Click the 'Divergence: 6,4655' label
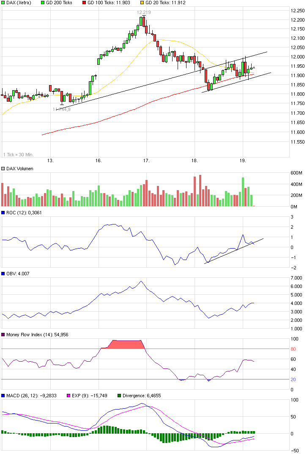Image resolution: width=307 pixels, height=454 pixels. click(142, 396)
